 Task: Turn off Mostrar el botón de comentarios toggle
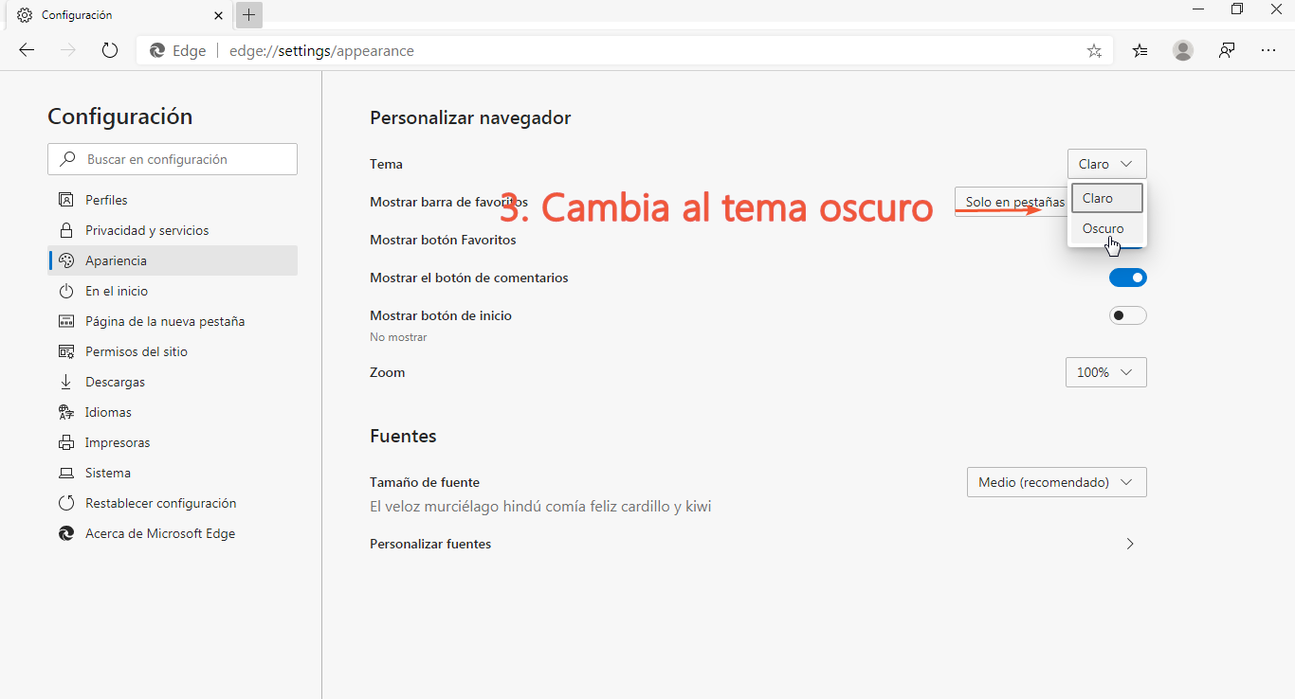pyautogui.click(x=1128, y=278)
